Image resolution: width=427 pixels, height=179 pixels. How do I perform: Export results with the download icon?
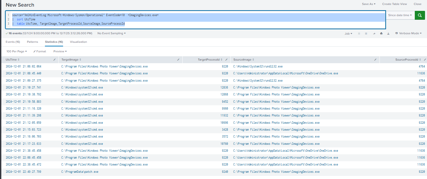388,34
